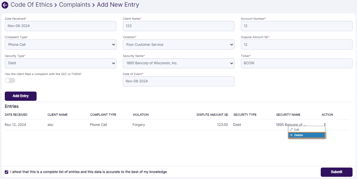Expand the Complaint Type dropdown
Screen dimensions: 357x179
pyautogui.click(x=60, y=45)
